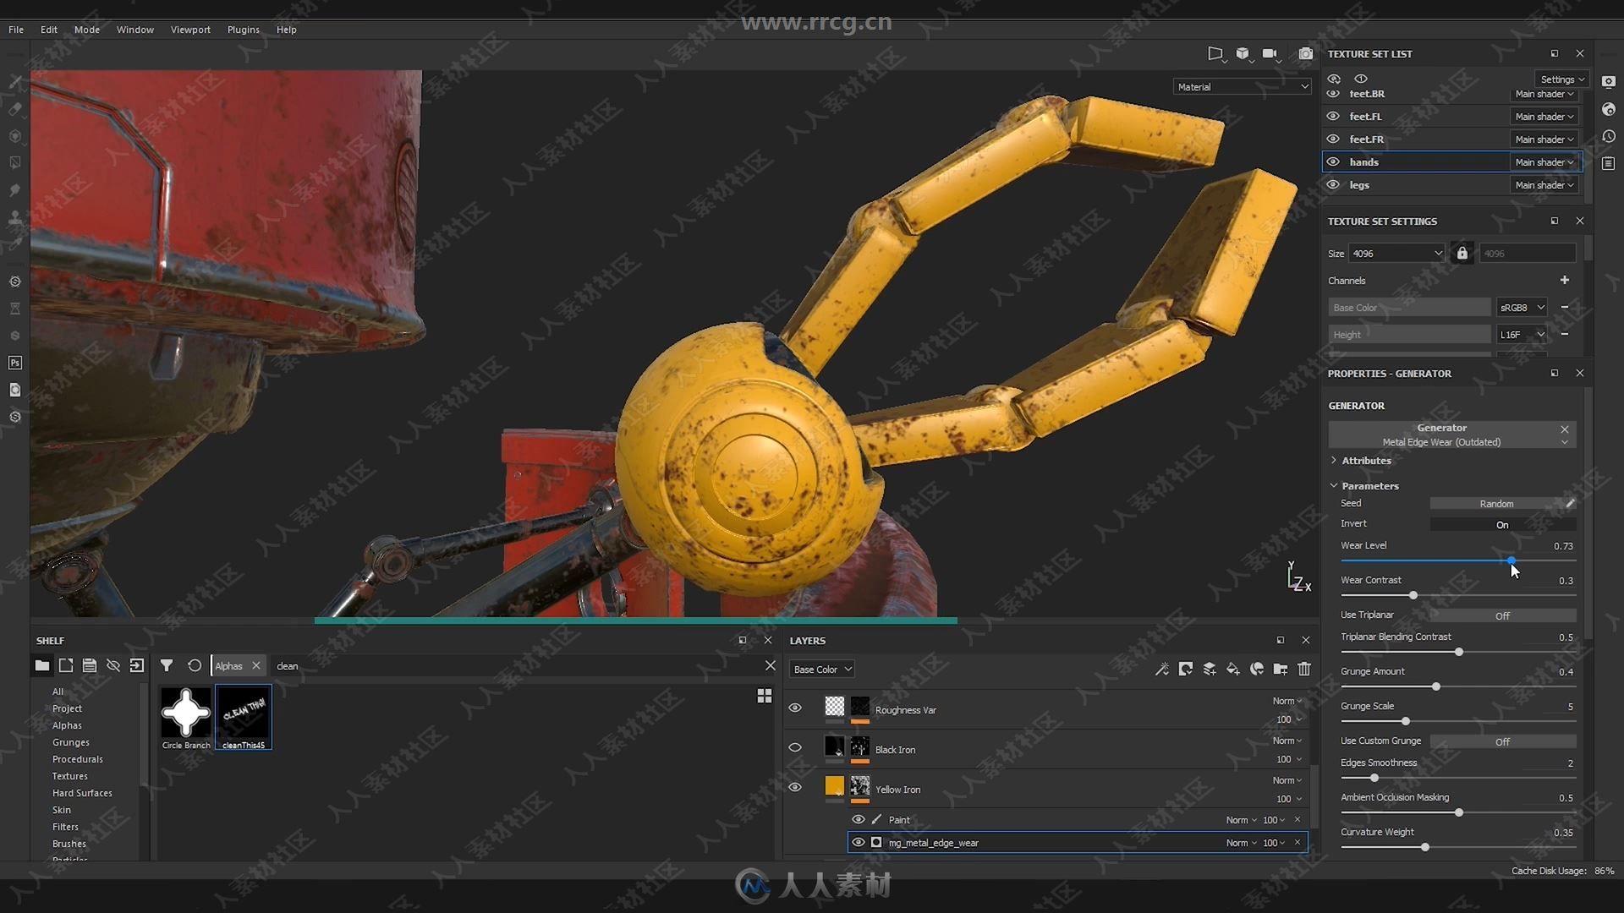This screenshot has height=913, width=1624.
Task: Click the Add smart material icon in Layers
Action: tap(1257, 669)
